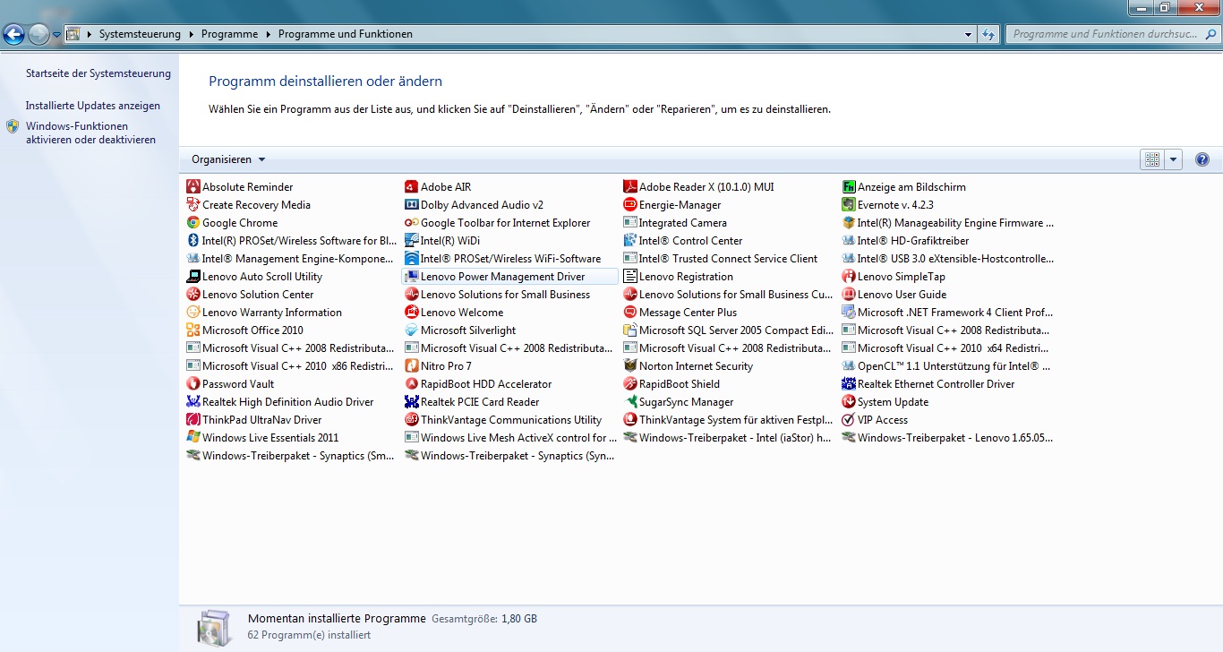Select the "Realtek PCIE Card Reader" entry
This screenshot has width=1223, height=652.
[472, 402]
